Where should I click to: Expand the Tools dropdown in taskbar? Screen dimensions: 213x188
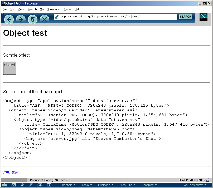(86, 185)
